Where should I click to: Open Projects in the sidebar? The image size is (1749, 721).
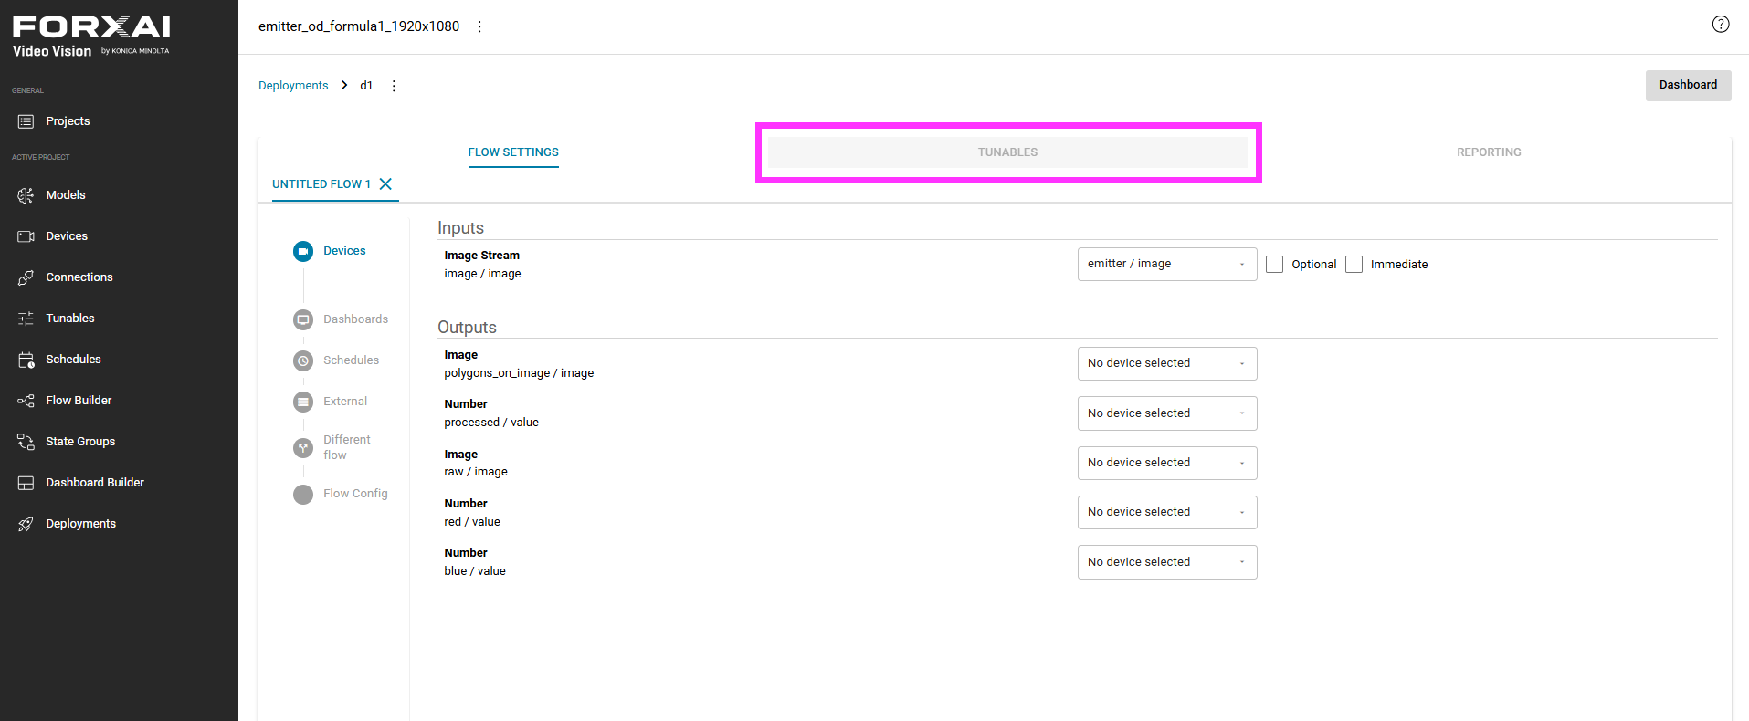click(68, 121)
